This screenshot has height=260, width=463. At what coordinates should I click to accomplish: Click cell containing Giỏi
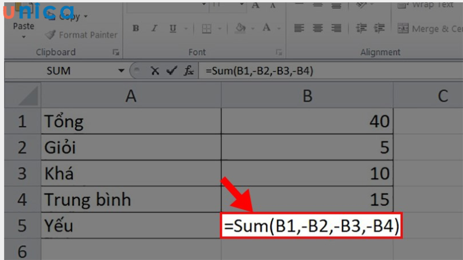click(131, 147)
